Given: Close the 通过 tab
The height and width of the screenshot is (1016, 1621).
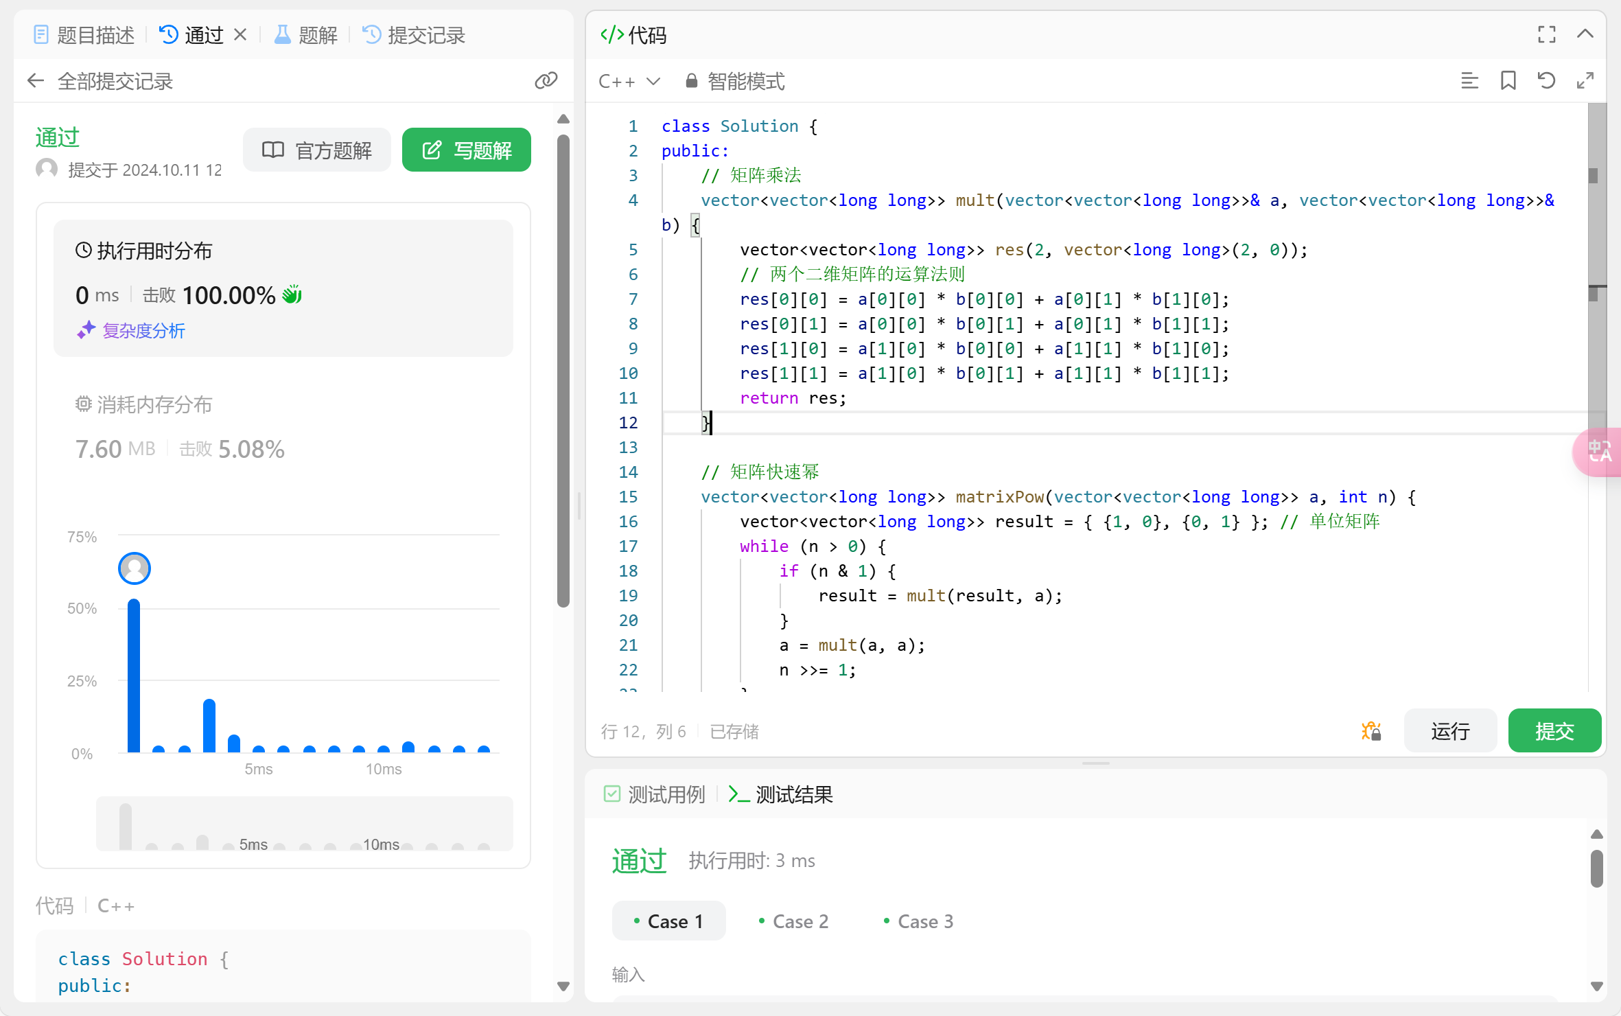Looking at the screenshot, I should [x=240, y=34].
